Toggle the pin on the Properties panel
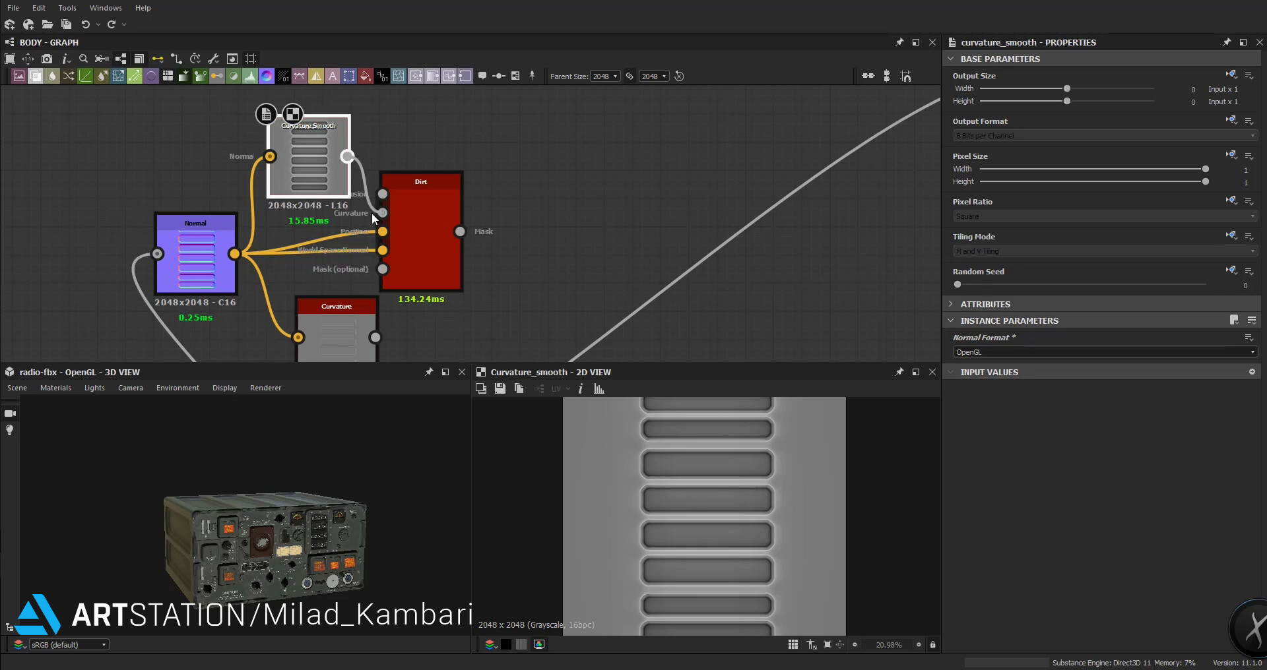Image resolution: width=1267 pixels, height=670 pixels. [1227, 42]
